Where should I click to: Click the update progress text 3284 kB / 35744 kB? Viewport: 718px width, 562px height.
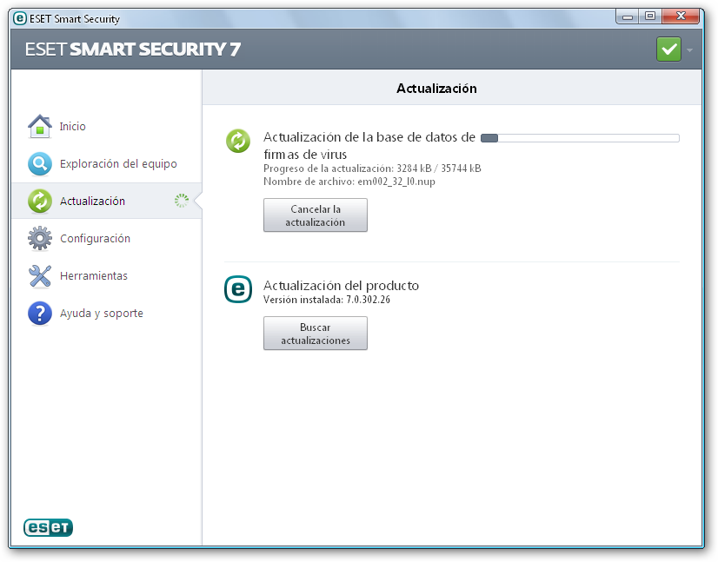372,169
